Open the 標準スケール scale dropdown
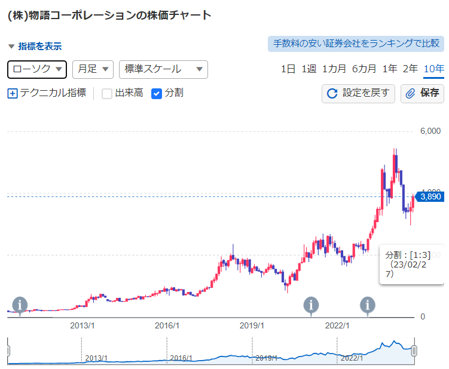This screenshot has height=369, width=449. point(163,69)
